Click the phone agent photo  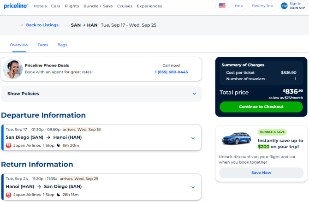point(13,69)
